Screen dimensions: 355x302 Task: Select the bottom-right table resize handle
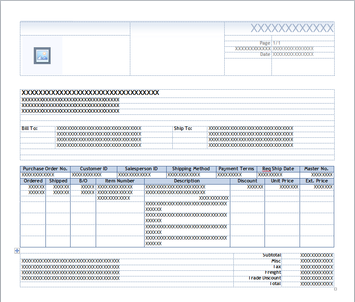(336, 288)
